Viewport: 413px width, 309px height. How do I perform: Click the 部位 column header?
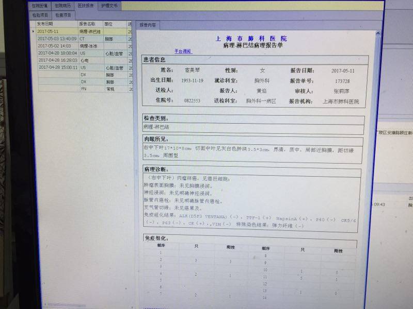coord(108,24)
